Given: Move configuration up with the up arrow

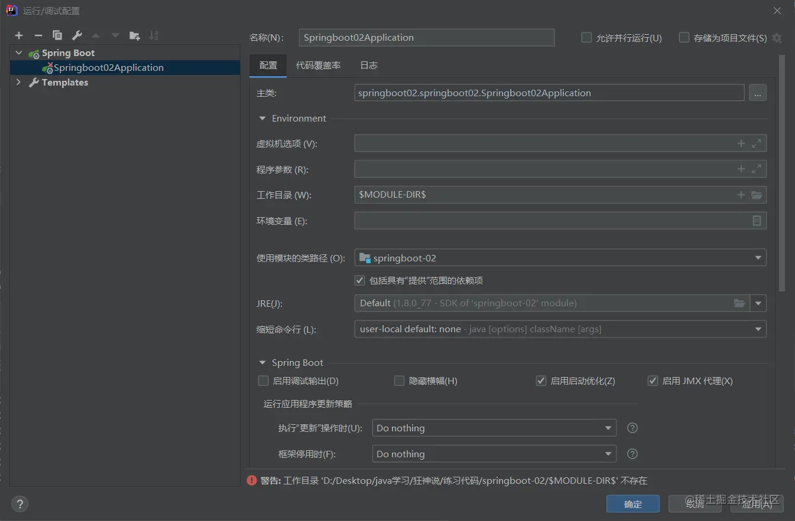Looking at the screenshot, I should pos(96,36).
